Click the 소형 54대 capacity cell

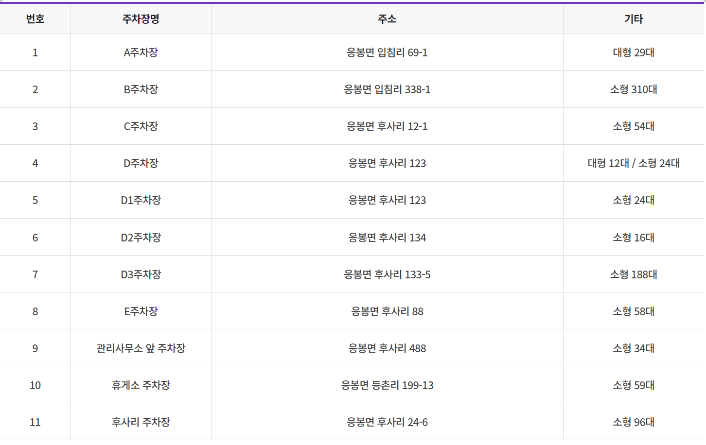[634, 126]
